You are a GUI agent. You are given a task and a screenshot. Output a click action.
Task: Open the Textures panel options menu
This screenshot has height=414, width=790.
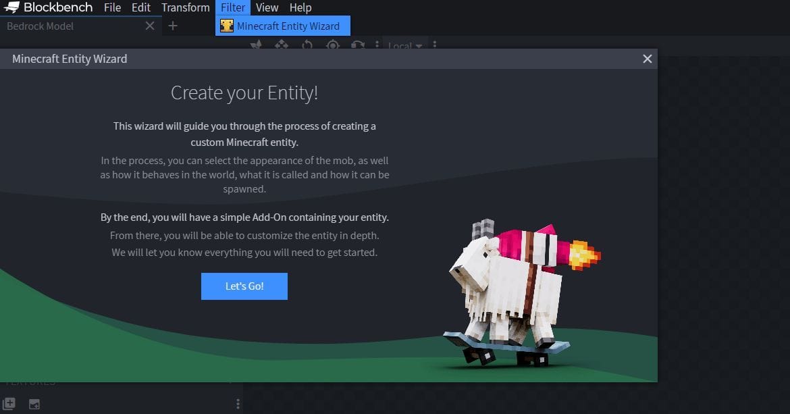237,403
